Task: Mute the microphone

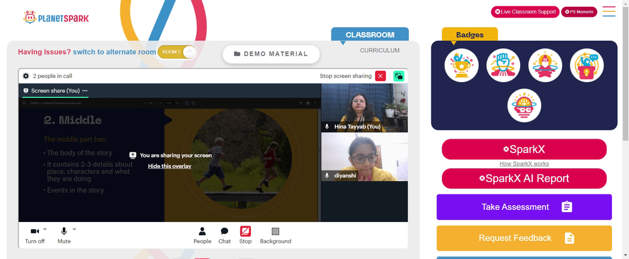Action: coord(64,235)
